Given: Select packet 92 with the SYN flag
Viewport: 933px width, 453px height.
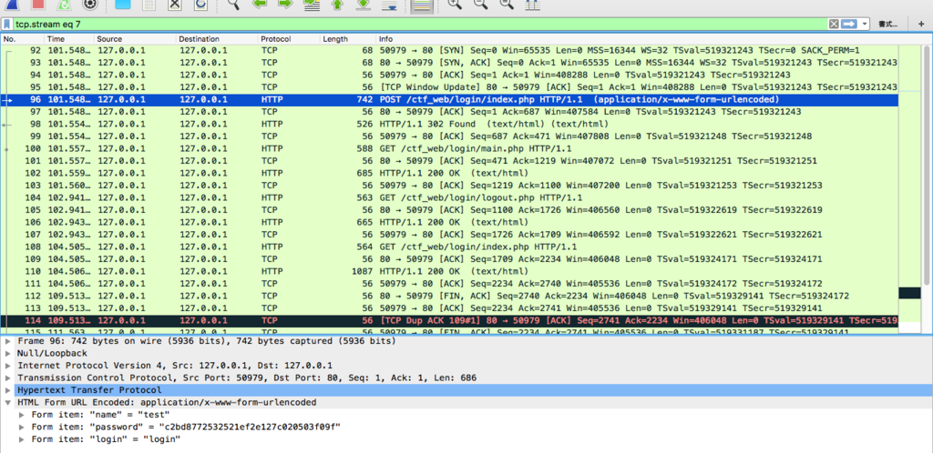Looking at the screenshot, I should click(x=449, y=50).
